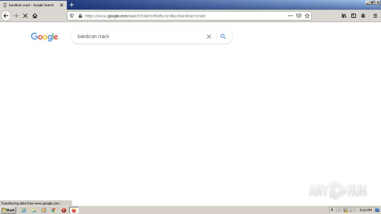The width and height of the screenshot is (381, 214).
Task: Launch Google Chrome from taskbar
Action: click(54, 210)
